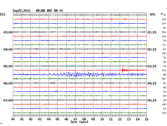Click minute 15 on the time axis
This screenshot has width=167, height=126.
[146, 119]
